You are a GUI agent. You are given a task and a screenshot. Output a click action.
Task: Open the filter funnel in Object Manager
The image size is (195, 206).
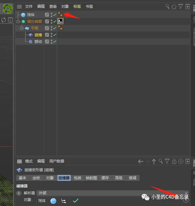[181, 6]
